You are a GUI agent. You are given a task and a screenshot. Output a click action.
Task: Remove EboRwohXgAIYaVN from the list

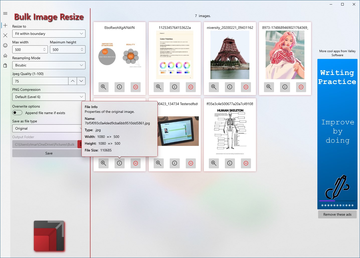[136, 87]
